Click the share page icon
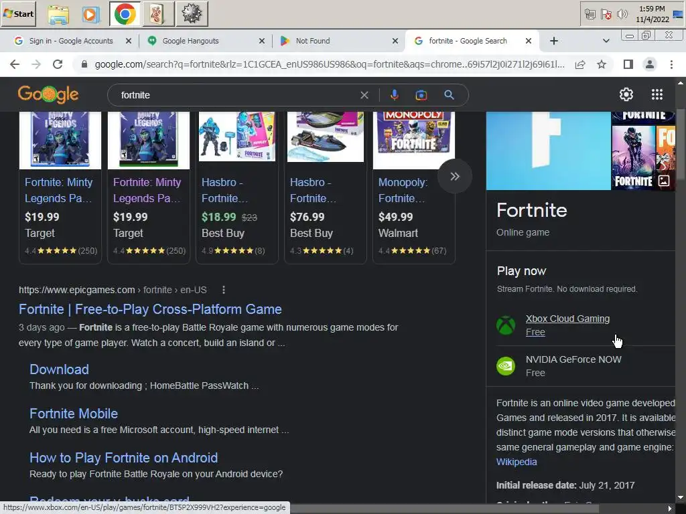 click(580, 65)
